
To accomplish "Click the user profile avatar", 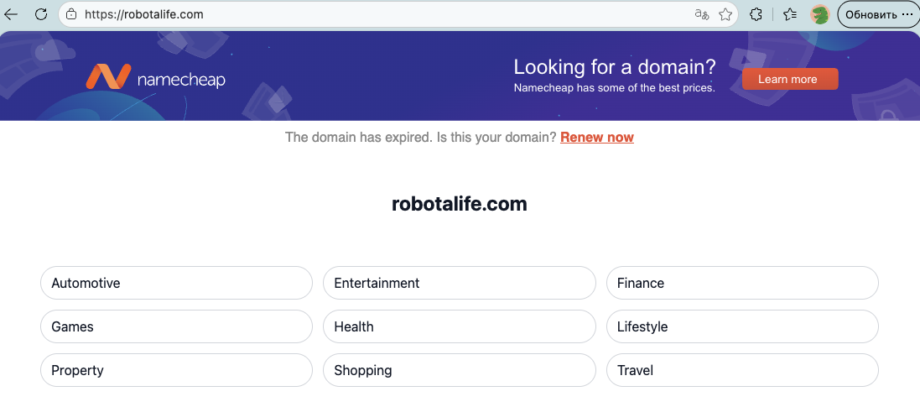I will pyautogui.click(x=819, y=14).
